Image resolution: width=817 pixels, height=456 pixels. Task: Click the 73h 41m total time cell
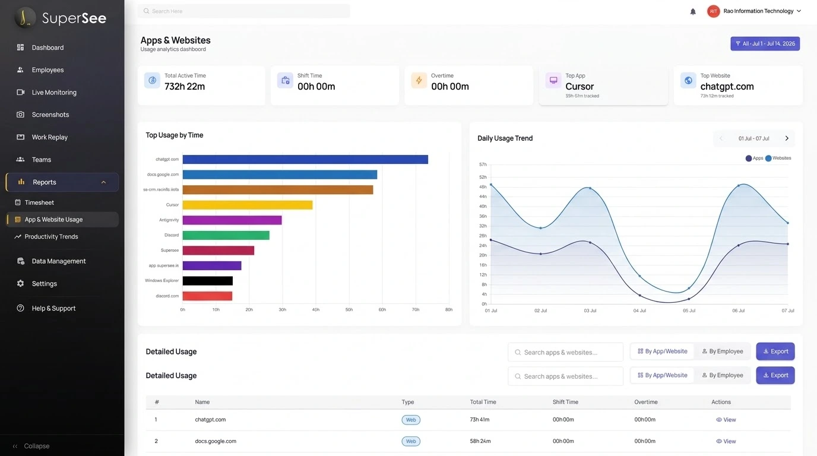point(480,420)
